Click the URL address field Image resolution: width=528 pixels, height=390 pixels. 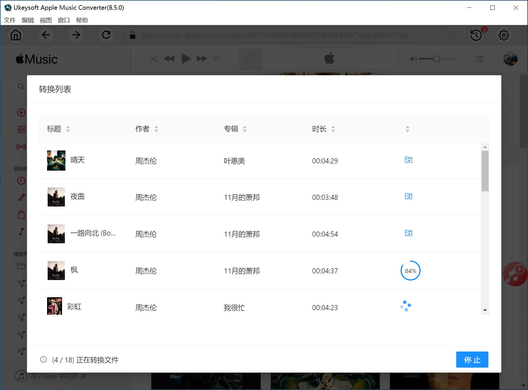coord(287,35)
